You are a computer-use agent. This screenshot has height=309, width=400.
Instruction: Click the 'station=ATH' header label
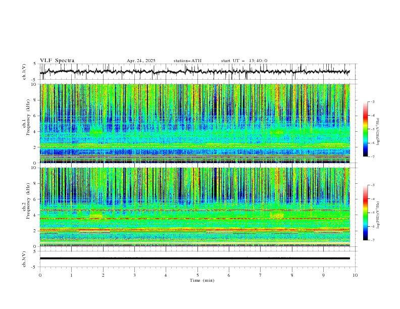[187, 61]
